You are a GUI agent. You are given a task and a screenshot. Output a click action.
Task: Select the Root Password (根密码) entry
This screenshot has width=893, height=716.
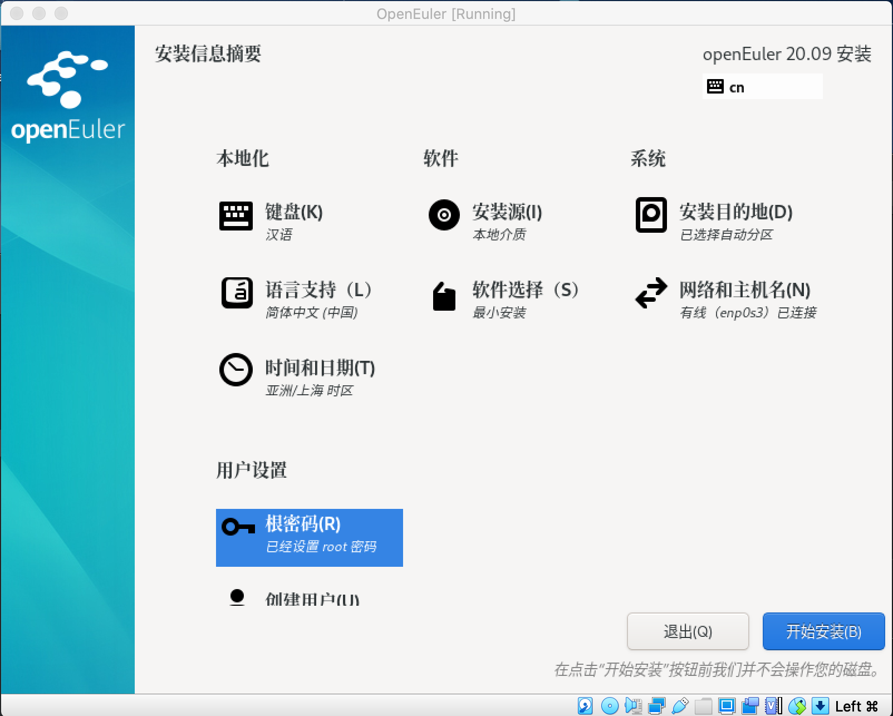(310, 538)
